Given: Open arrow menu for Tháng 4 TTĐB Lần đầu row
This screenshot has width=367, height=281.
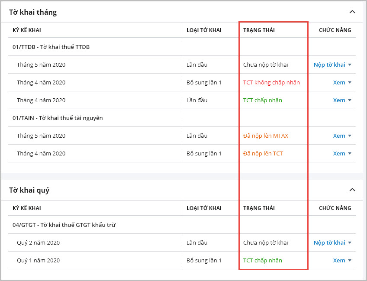Looking at the screenshot, I should point(350,100).
